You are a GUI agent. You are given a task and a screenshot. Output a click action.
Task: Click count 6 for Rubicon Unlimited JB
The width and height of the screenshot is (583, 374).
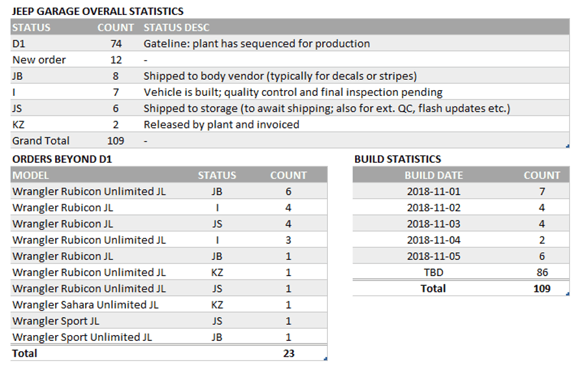[x=288, y=191]
